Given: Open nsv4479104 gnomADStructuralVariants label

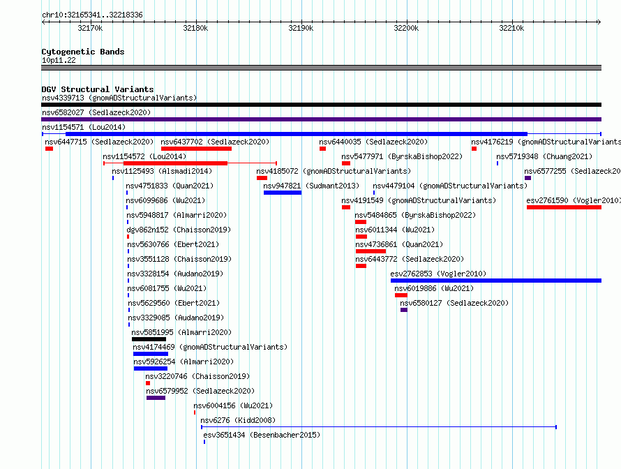Looking at the screenshot, I should click(450, 186).
